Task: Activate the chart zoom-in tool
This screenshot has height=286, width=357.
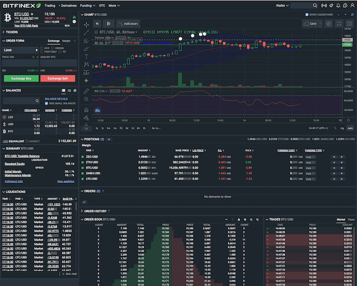Action: click(86, 99)
